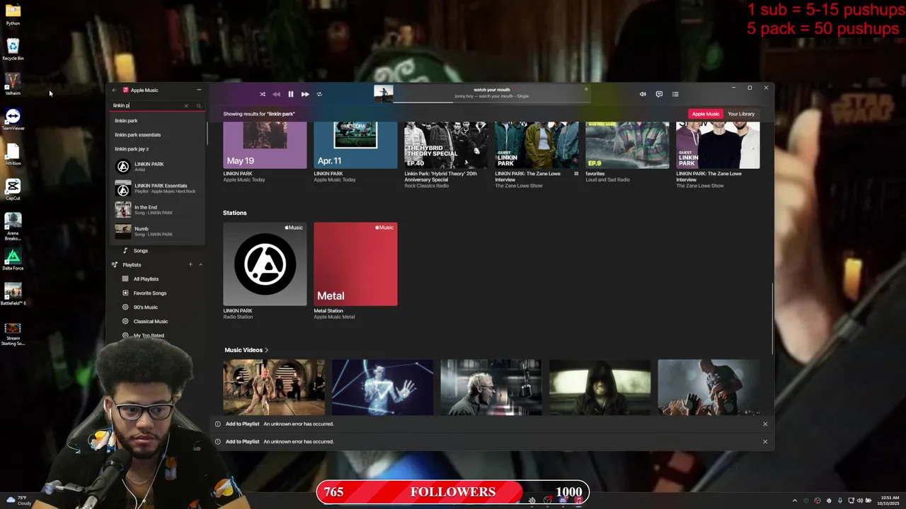The width and height of the screenshot is (906, 509).
Task: Toggle shuffle in Apple Music player
Action: coord(262,94)
